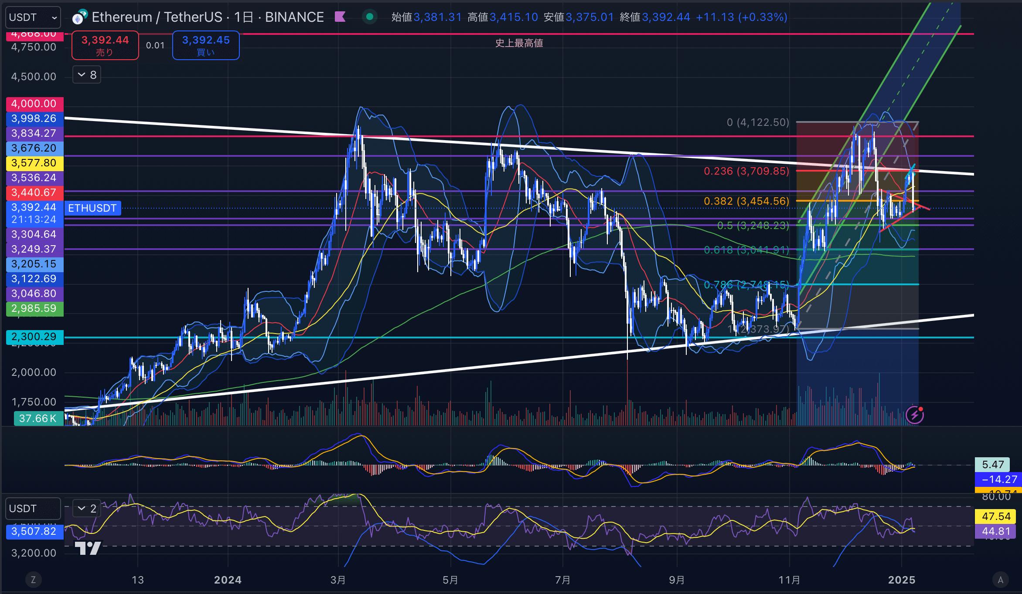Expand the 8 indicators legend chevron

click(87, 75)
